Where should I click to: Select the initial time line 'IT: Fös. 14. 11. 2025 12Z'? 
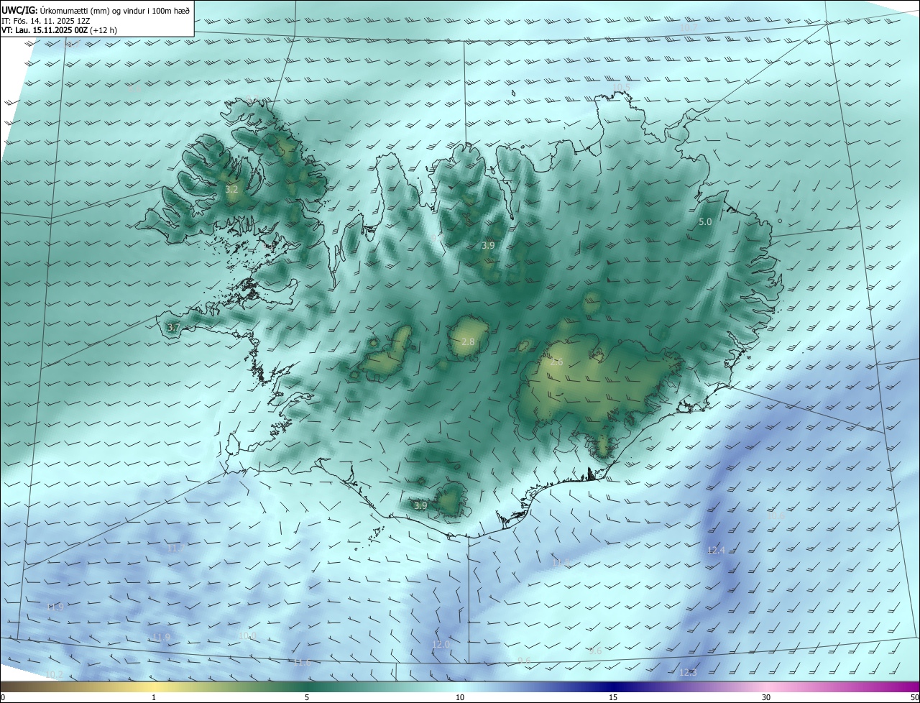coord(46,22)
